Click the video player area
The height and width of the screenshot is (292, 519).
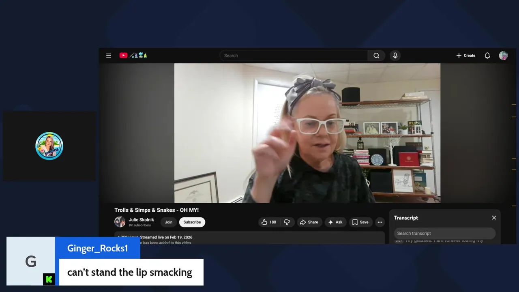pyautogui.click(x=307, y=133)
